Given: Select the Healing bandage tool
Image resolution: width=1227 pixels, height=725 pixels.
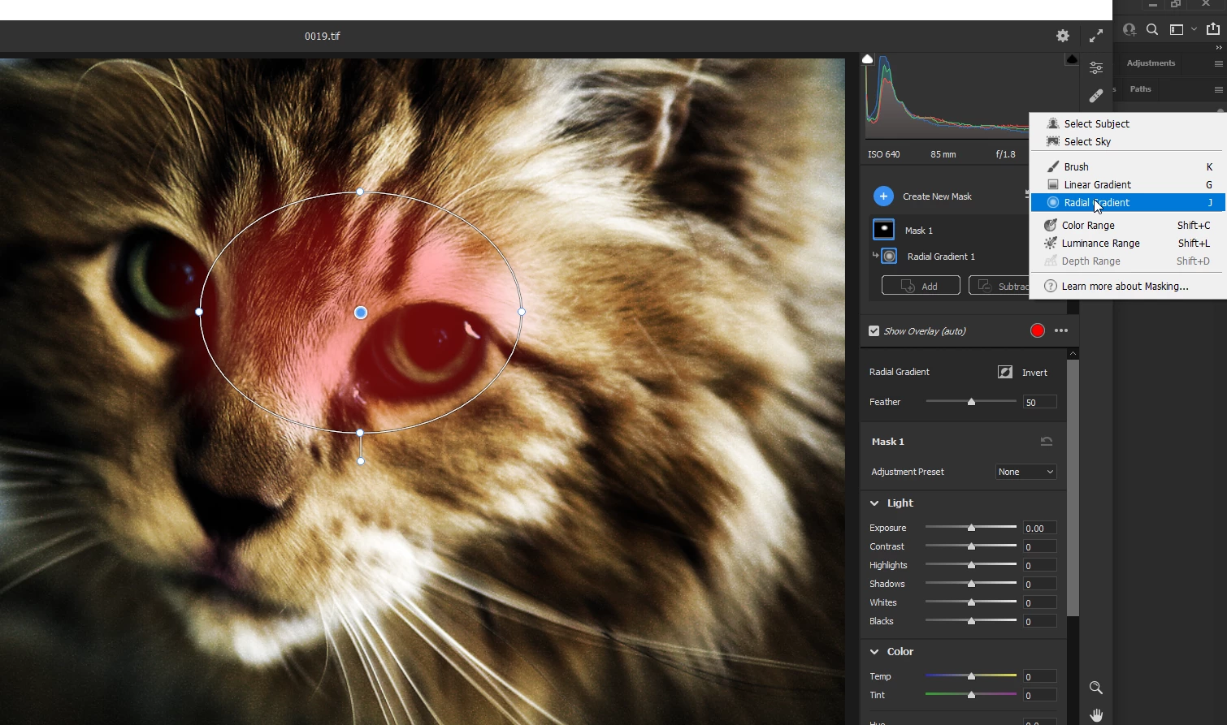Looking at the screenshot, I should [1096, 97].
